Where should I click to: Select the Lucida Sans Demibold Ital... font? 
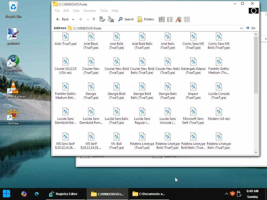[x=65, y=116]
